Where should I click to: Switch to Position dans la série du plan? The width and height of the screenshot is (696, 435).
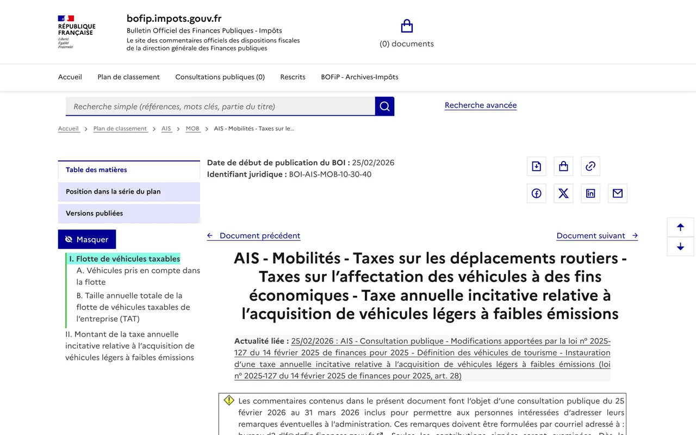[x=129, y=191]
